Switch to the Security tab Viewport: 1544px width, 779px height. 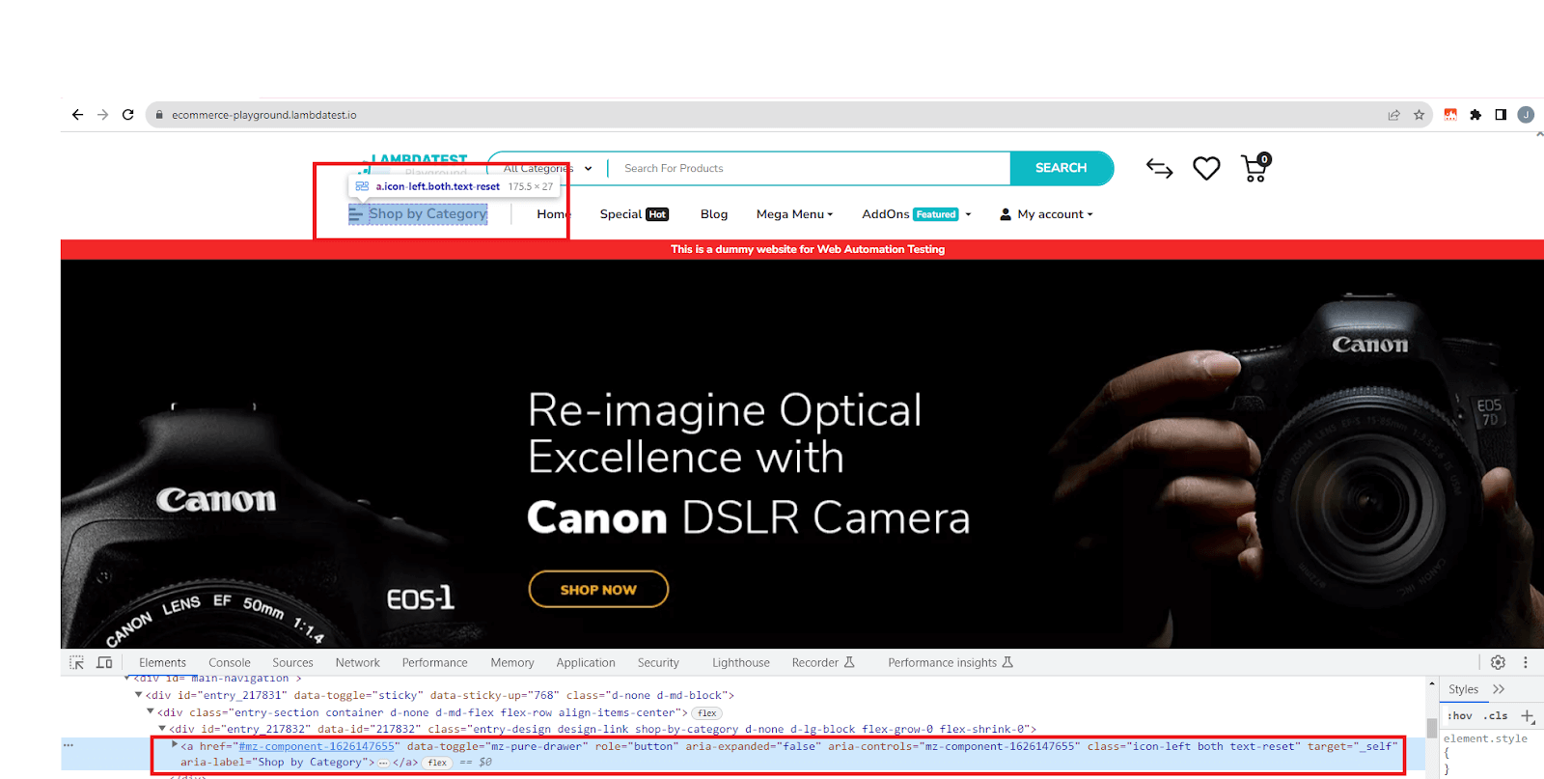tap(658, 662)
